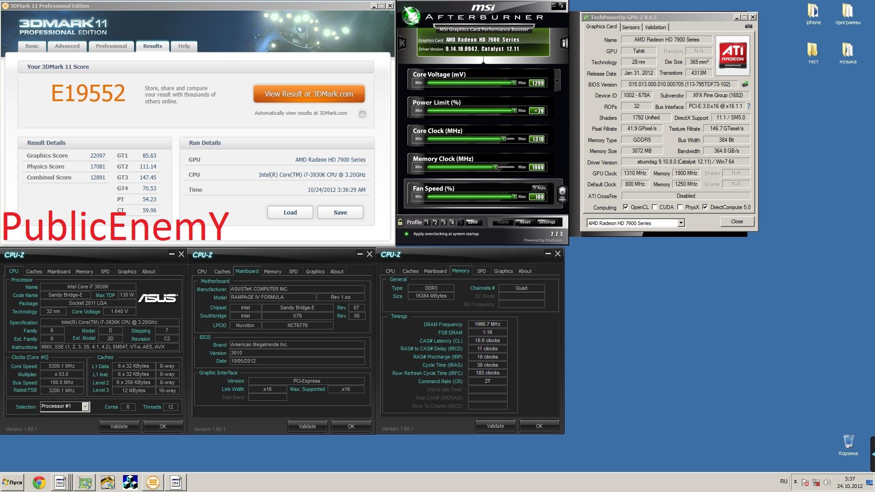Open the Afterburner info side button
Image resolution: width=875 pixels, height=492 pixels.
pyautogui.click(x=564, y=43)
